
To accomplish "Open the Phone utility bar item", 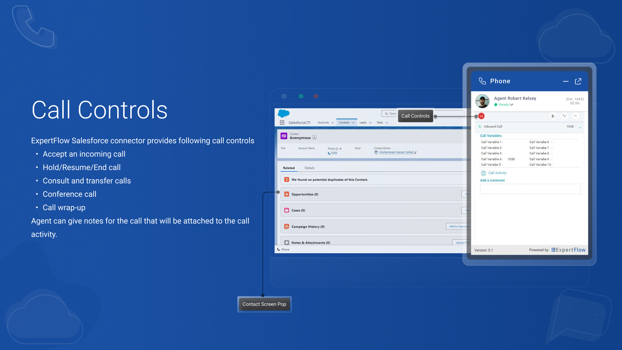I will pos(283,250).
